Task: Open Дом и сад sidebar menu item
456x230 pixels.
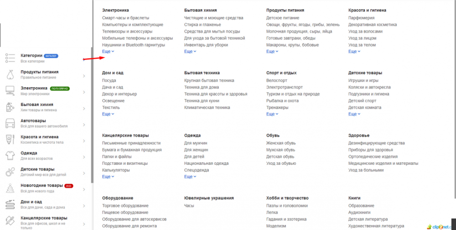Action: tap(31, 202)
